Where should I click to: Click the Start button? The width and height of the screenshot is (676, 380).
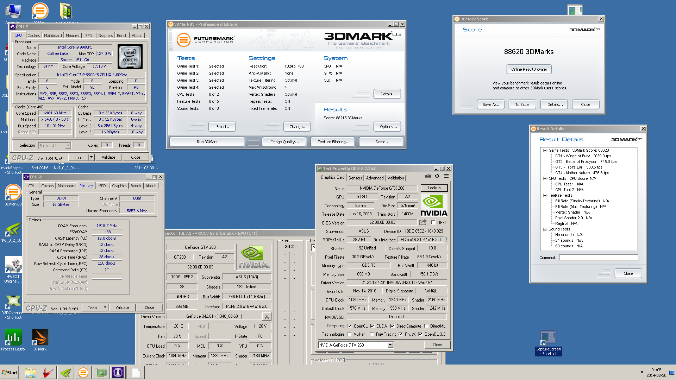coord(10,373)
